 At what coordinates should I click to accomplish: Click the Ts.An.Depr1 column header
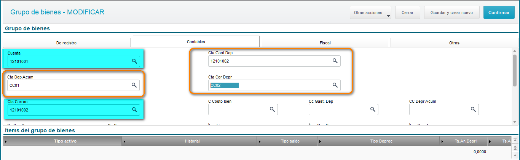pos(464,141)
